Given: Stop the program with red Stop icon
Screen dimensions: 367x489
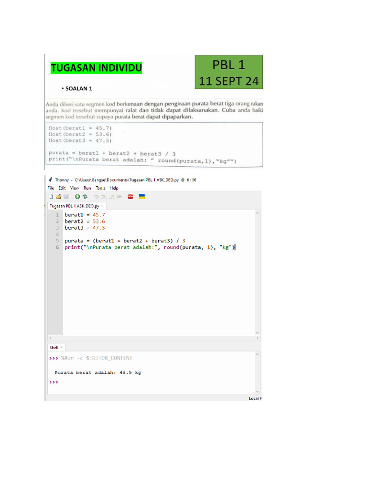Looking at the screenshot, I should 130,197.
